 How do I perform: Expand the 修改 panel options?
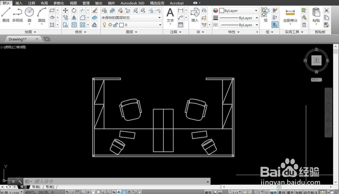pyautogui.click(x=81, y=32)
